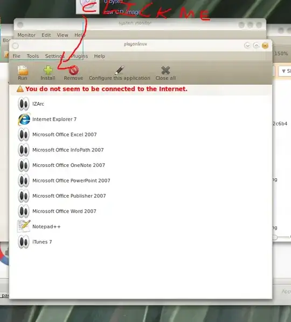291x322 pixels.
Task: Select the OneNote 2007 eyes icon
Action: 23,165
